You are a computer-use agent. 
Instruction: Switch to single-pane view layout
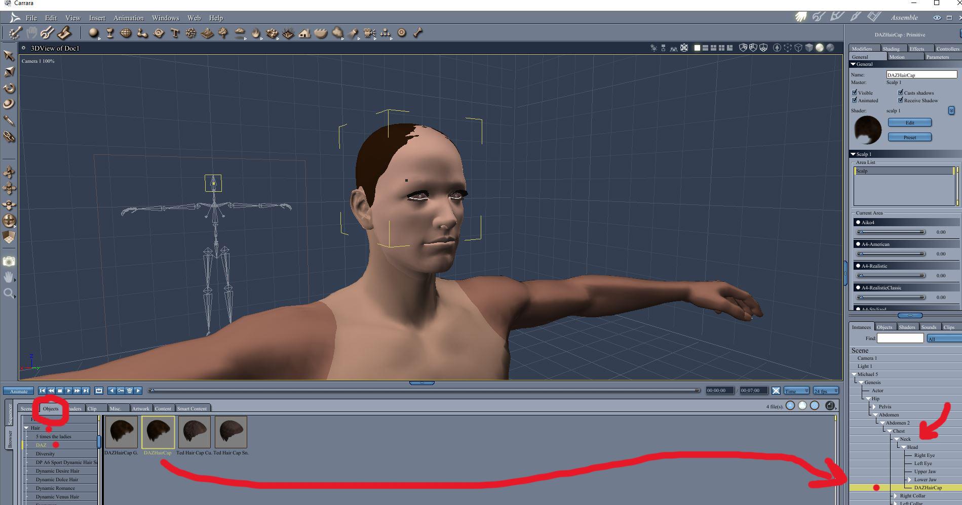[x=697, y=48]
